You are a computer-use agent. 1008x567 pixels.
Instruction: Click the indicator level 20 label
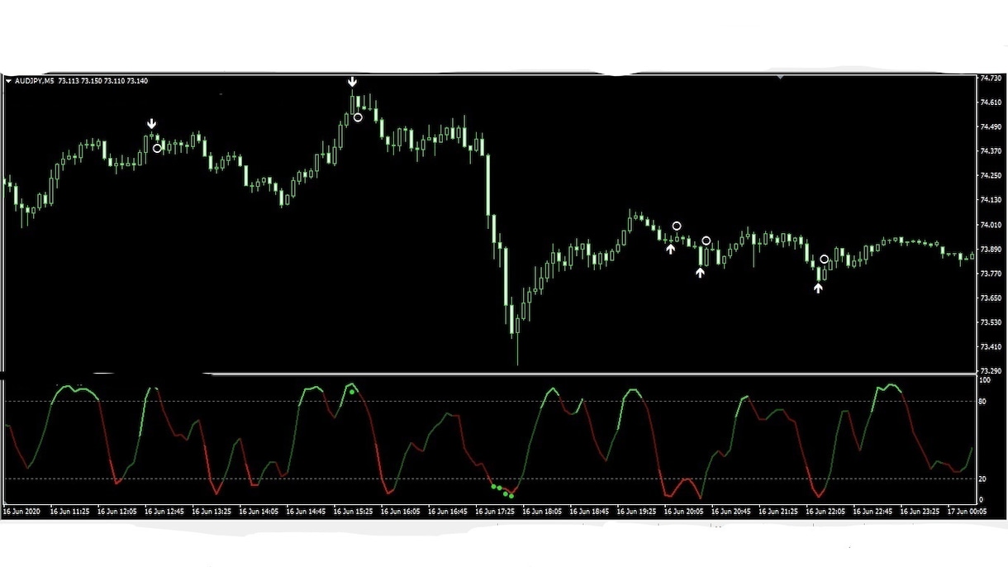coord(983,479)
